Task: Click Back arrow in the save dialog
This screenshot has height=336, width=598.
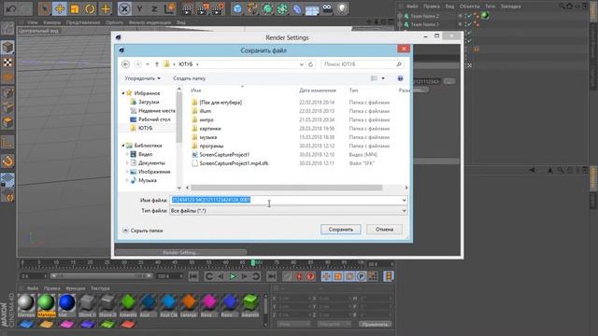Action: (125, 64)
